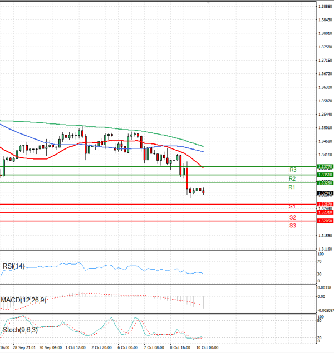Viewport: 334px width, 353px height.
Task: Select the R2 resistance label
Action: (292, 178)
